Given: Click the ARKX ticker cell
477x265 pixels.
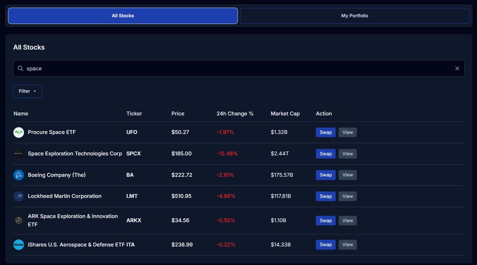Looking at the screenshot, I should pos(134,221).
